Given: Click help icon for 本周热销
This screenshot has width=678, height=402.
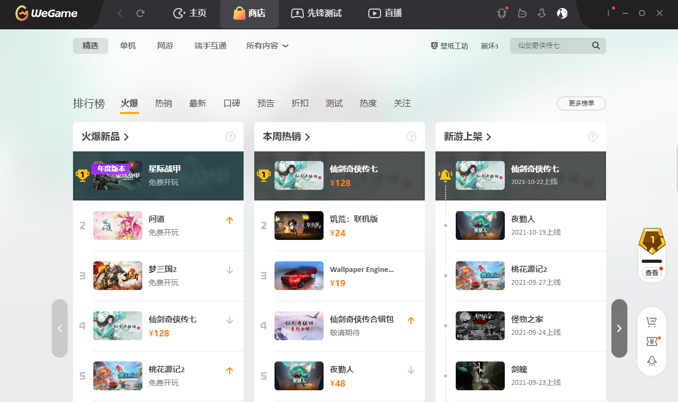Looking at the screenshot, I should point(411,136).
